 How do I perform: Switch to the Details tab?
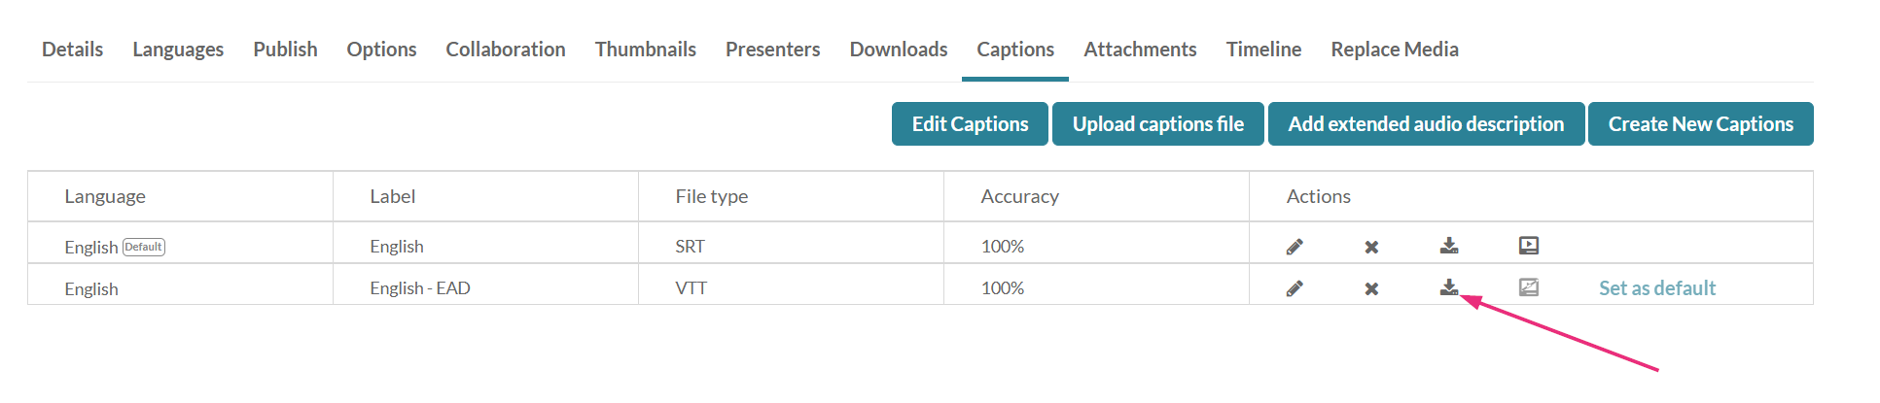[72, 50]
